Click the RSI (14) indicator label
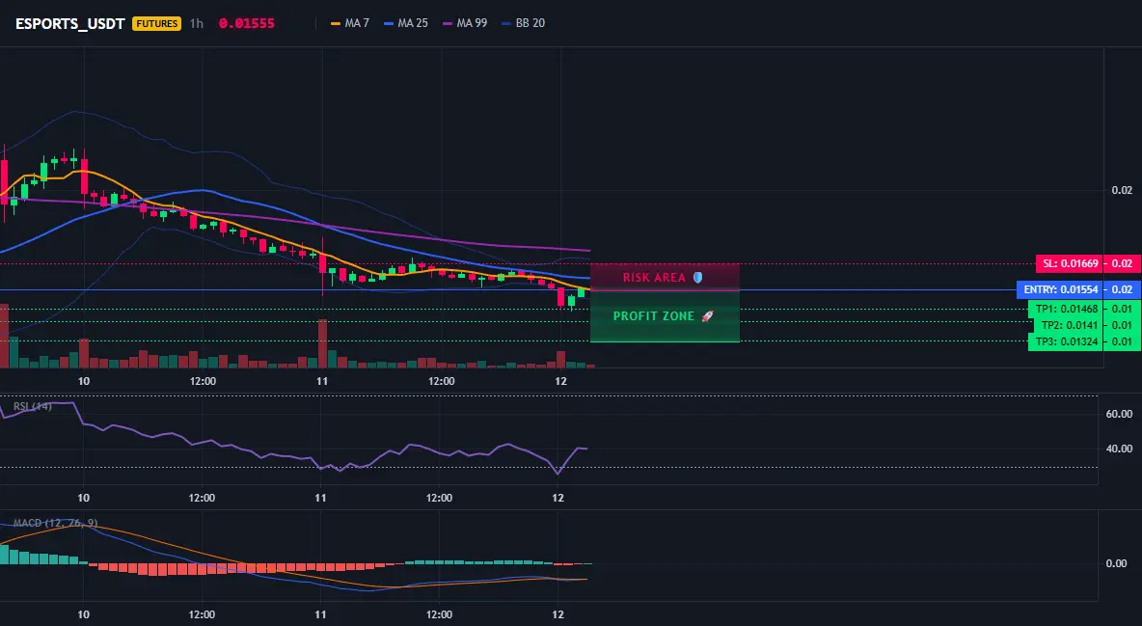Image resolution: width=1142 pixels, height=626 pixels. [33, 406]
